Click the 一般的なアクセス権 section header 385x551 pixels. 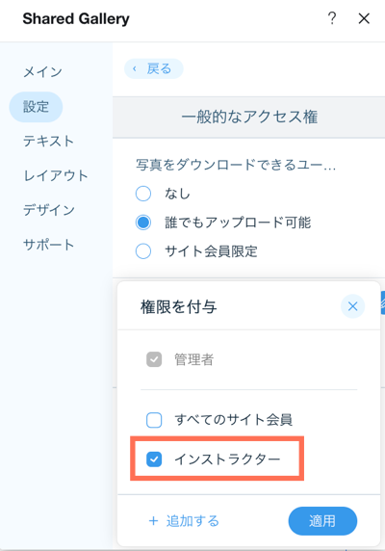coord(249,117)
